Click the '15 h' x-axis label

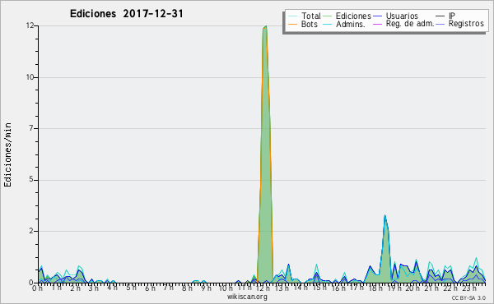point(319,288)
